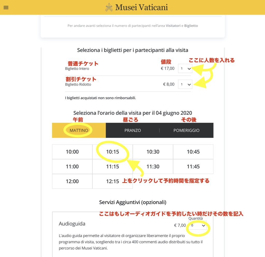Select the 12:15 time slot
Image resolution: width=265 pixels, height=257 pixels.
[113, 181]
